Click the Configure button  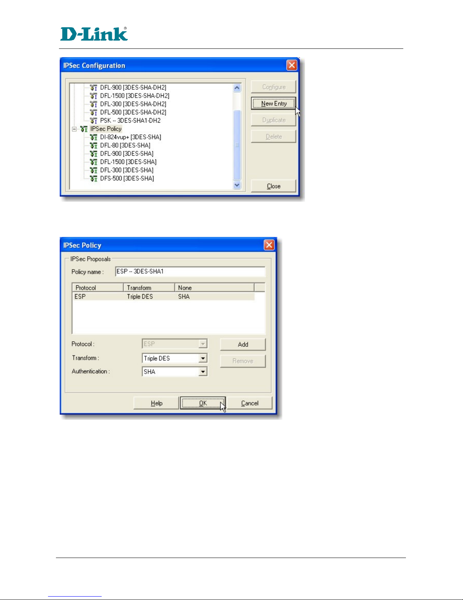pos(274,87)
